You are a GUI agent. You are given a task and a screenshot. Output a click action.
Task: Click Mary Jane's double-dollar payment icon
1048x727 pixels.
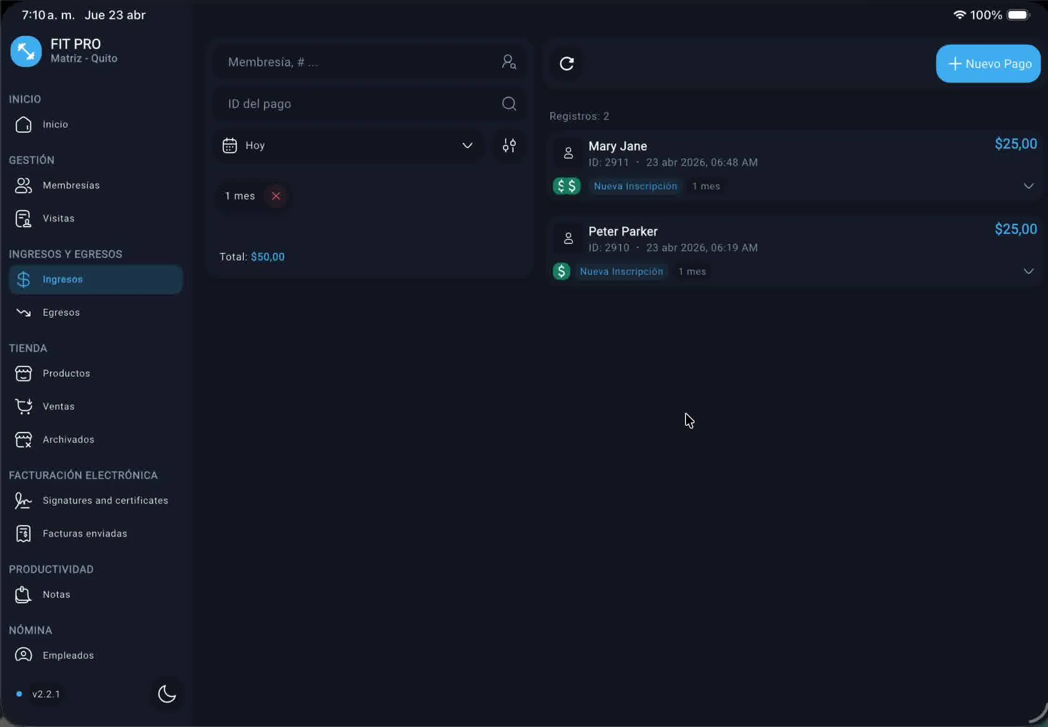pos(567,186)
